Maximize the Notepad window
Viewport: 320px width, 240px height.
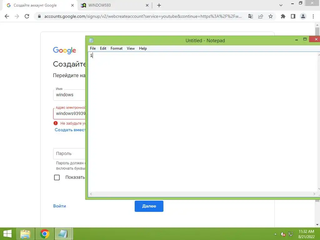tap(305, 39)
